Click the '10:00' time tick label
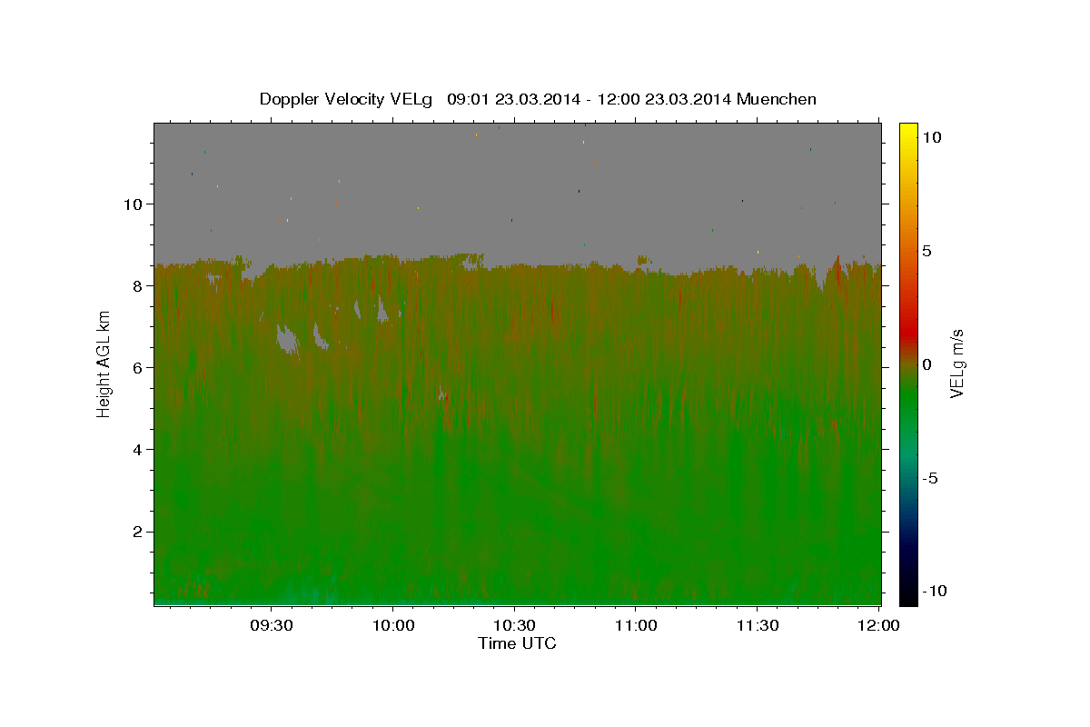Screen dimensions: 1090x727 point(392,625)
